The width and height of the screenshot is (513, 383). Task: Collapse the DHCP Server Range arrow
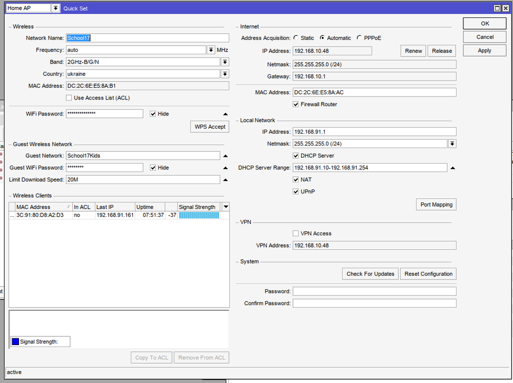pos(452,168)
